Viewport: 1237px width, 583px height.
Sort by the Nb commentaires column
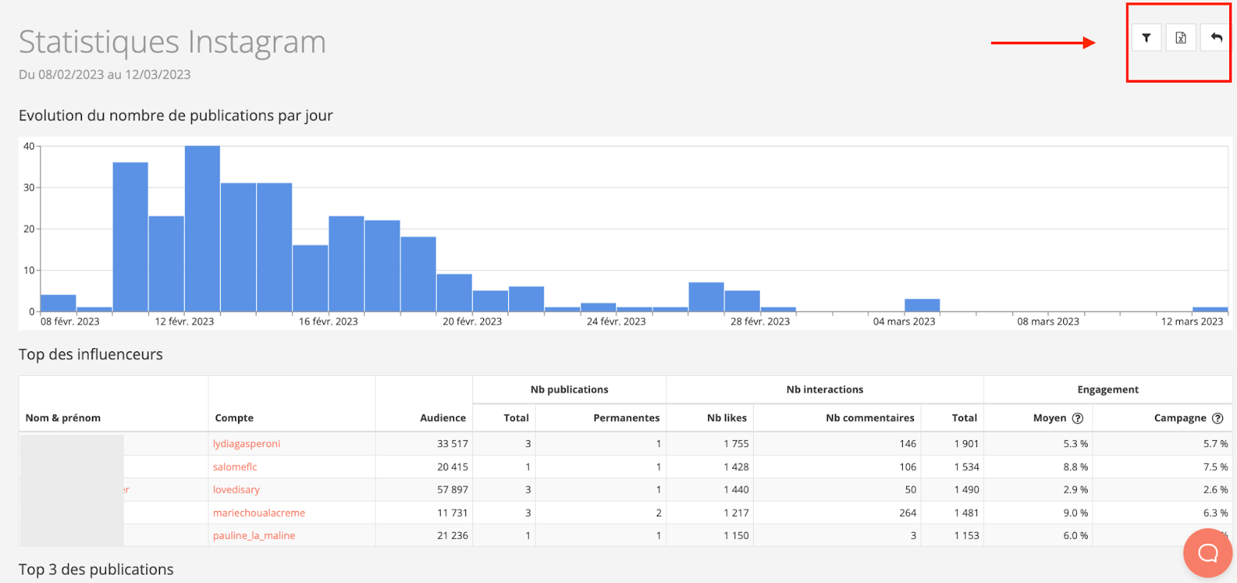[870, 419]
